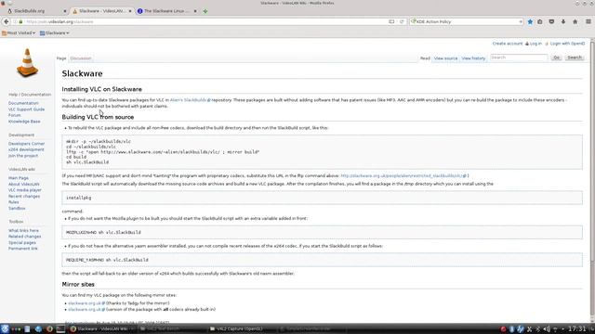Open reader view icon in address bar

click(391, 21)
